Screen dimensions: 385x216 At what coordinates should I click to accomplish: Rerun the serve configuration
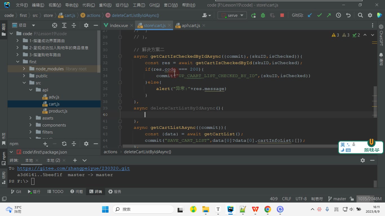click(x=253, y=15)
